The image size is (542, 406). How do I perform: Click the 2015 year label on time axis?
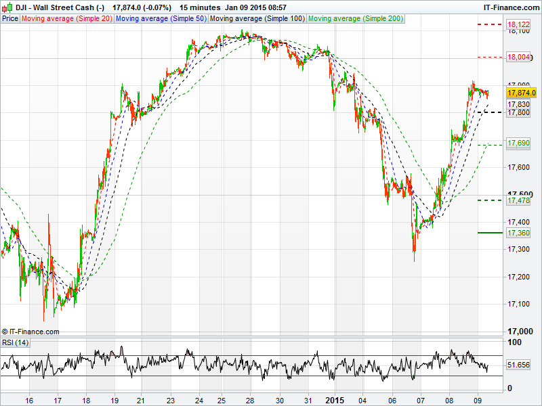335,400
